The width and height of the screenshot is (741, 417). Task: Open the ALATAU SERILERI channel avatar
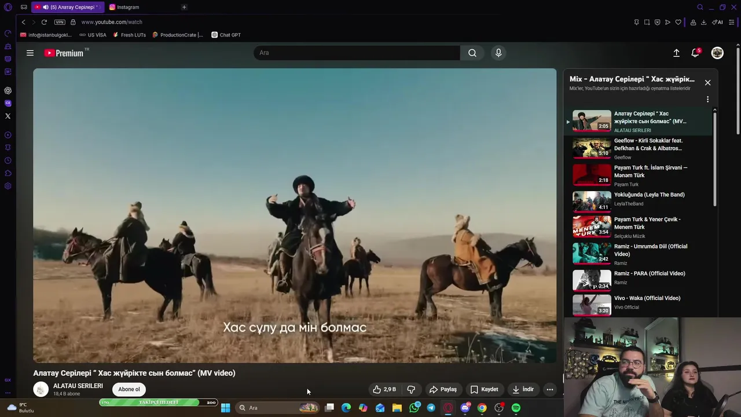coord(41,390)
